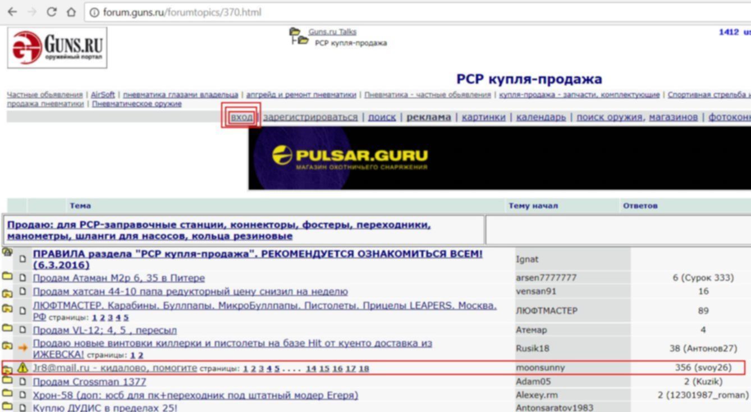Screen dimensions: 751x412
Task: Go to page 18 of kidalovo topic
Action: click(364, 369)
